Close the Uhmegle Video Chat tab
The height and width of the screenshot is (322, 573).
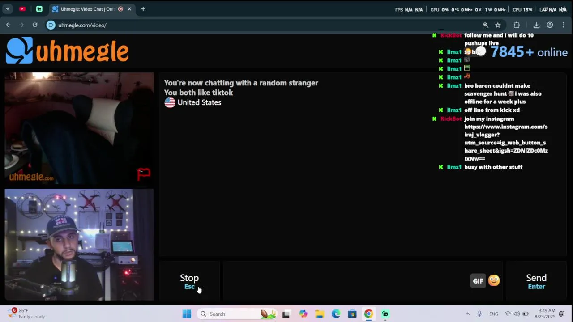pos(129,9)
